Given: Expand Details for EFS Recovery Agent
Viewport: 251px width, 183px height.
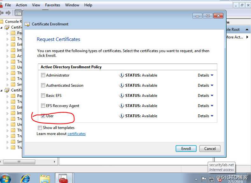Looking at the screenshot, I should coord(206,106).
